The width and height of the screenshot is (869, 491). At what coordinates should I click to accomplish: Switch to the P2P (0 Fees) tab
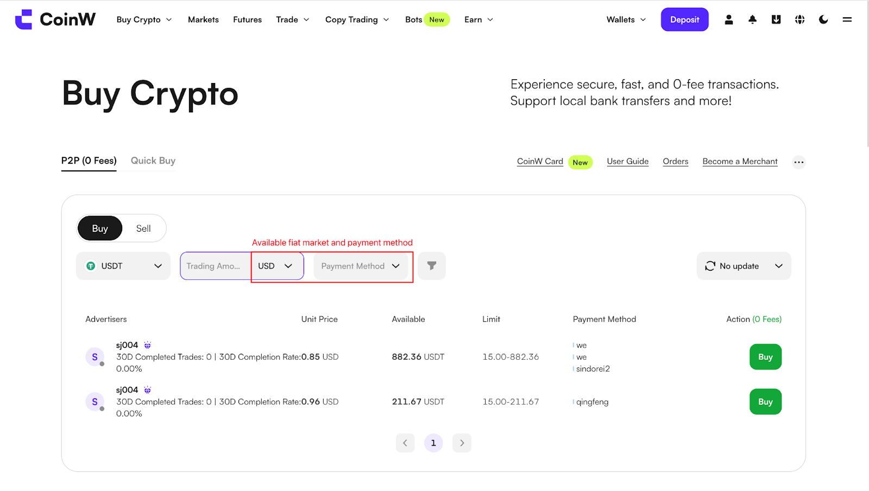pos(89,161)
